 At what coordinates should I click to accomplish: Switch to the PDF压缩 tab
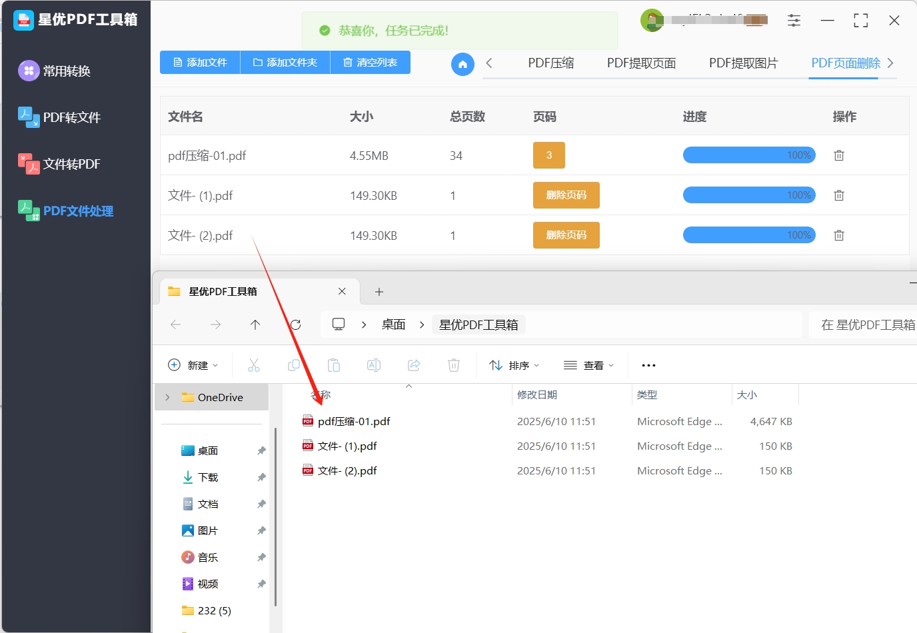[550, 63]
